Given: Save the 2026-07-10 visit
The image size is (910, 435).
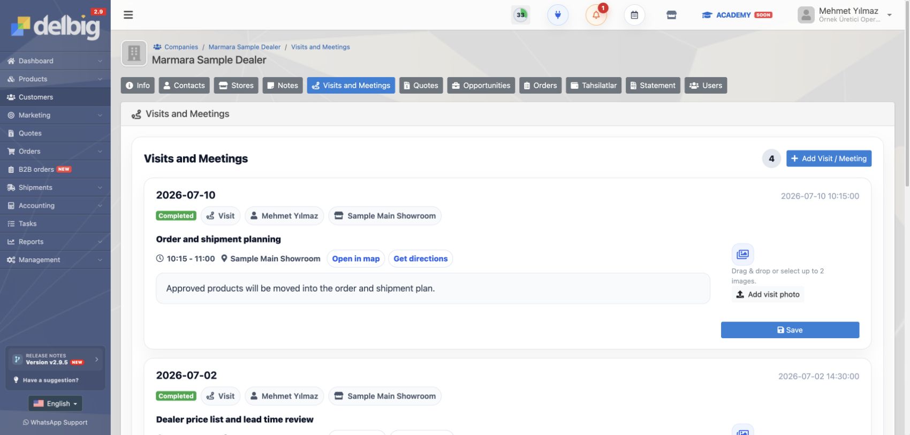Looking at the screenshot, I should coord(790,330).
